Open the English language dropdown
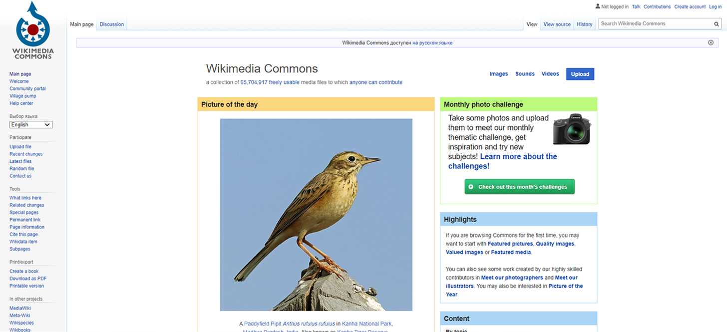The height and width of the screenshot is (332, 727). 31,125
